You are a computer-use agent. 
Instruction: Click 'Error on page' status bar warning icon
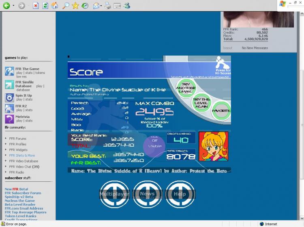point(3,224)
